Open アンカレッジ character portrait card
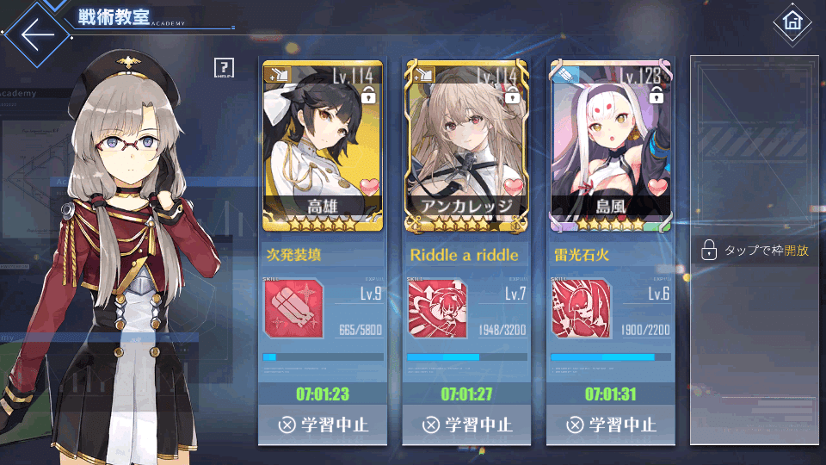Viewport: 826px width, 465px height. [x=466, y=146]
